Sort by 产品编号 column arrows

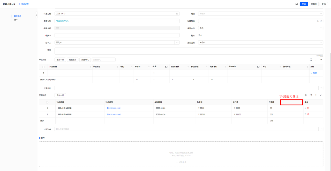click(117, 67)
